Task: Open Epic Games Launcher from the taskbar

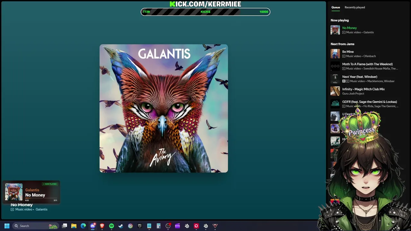Action: (x=140, y=226)
